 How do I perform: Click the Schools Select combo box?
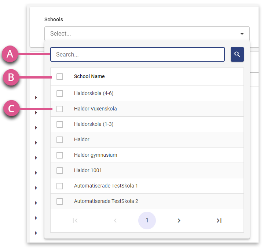(x=147, y=34)
